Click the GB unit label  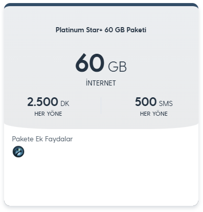(x=117, y=67)
